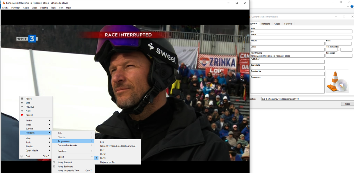Click the Publisher input field

coord(287,62)
